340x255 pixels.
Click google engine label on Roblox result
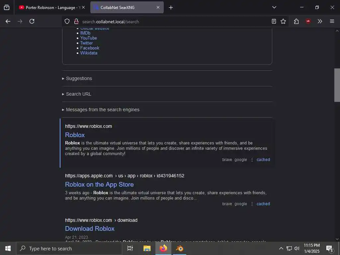point(241,160)
